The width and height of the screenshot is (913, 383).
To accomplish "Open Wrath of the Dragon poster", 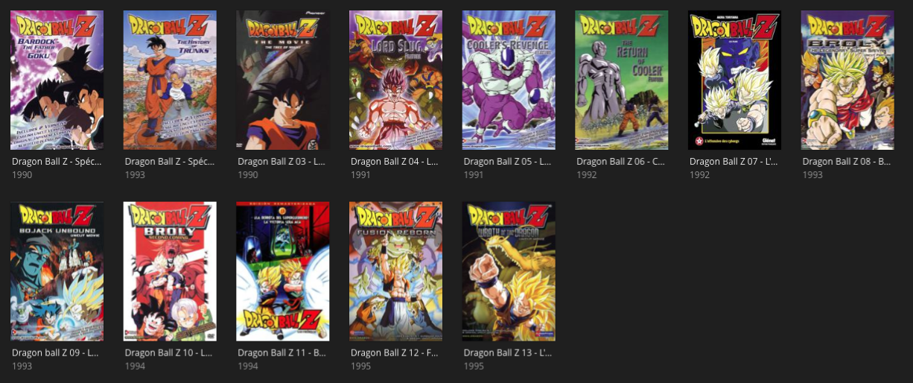I will tap(509, 271).
